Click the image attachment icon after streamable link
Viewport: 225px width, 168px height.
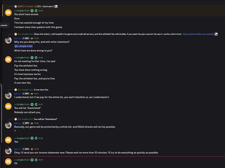pos(216,34)
